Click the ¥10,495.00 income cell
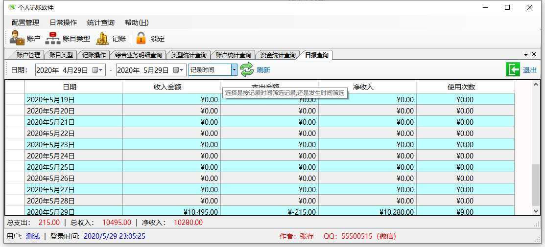545x247 pixels. click(x=171, y=211)
